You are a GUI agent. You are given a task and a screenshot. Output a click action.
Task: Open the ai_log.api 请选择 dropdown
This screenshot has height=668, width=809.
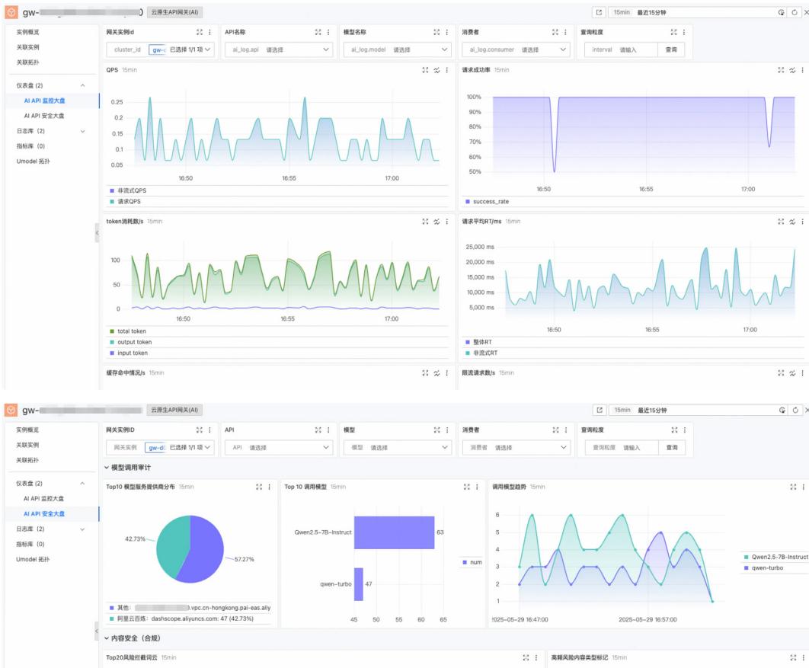pyautogui.click(x=278, y=50)
